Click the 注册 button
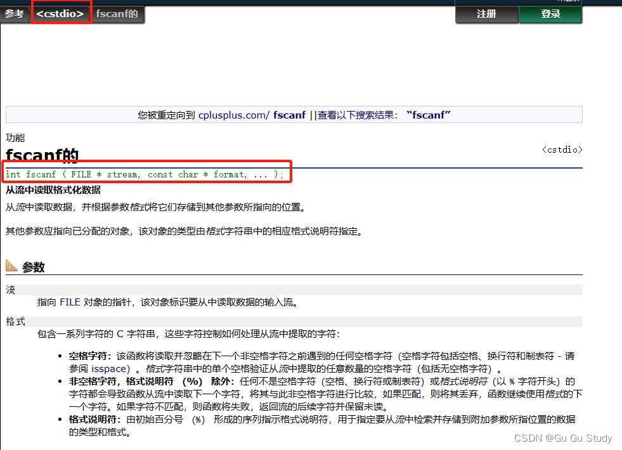Viewport: 622px width, 450px height. pyautogui.click(x=486, y=15)
